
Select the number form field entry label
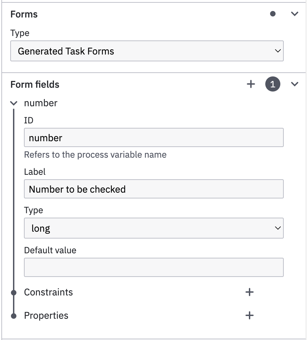click(x=41, y=103)
